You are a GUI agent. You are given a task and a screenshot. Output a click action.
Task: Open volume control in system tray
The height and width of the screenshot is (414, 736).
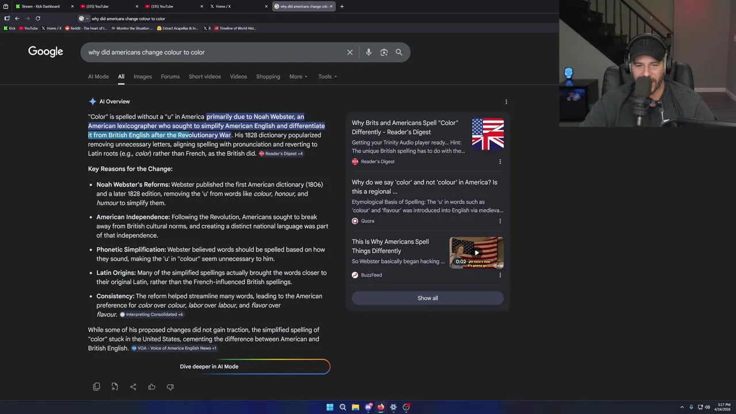707,407
